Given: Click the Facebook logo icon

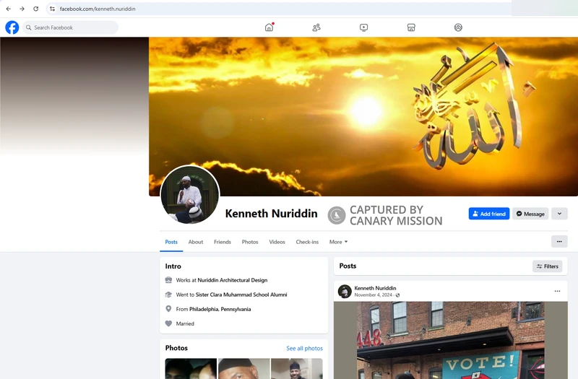Looking at the screenshot, I should (12, 27).
